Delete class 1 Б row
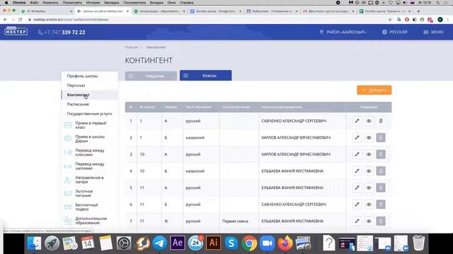The height and width of the screenshot is (254, 453). tap(381, 138)
